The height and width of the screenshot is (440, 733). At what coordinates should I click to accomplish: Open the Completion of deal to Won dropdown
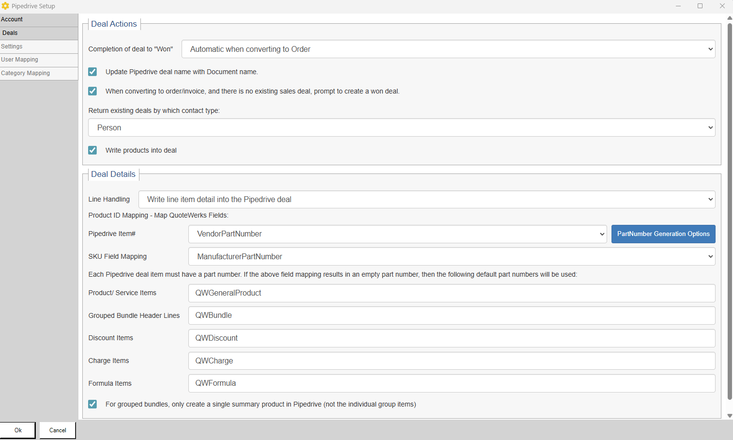click(448, 49)
